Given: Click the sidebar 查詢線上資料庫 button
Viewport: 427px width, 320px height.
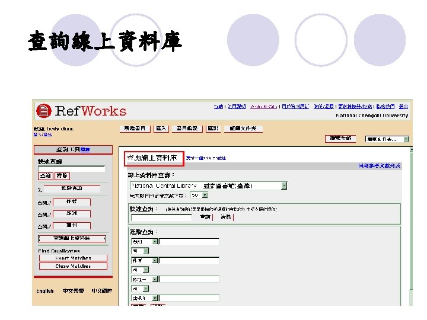Looking at the screenshot, I should 72,238.
